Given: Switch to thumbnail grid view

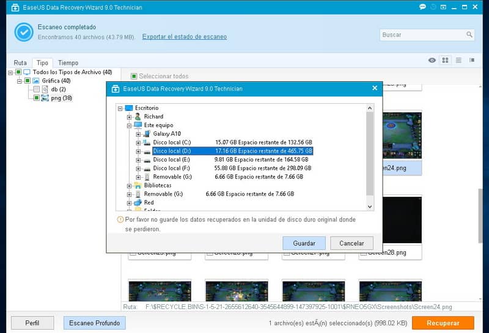Looking at the screenshot, I should (446, 60).
